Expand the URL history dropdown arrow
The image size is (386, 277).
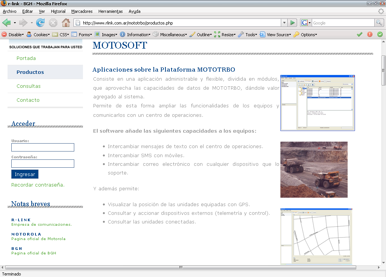284,23
